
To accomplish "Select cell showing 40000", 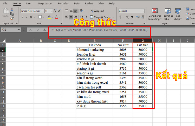I will pyautogui.click(x=143, y=87).
